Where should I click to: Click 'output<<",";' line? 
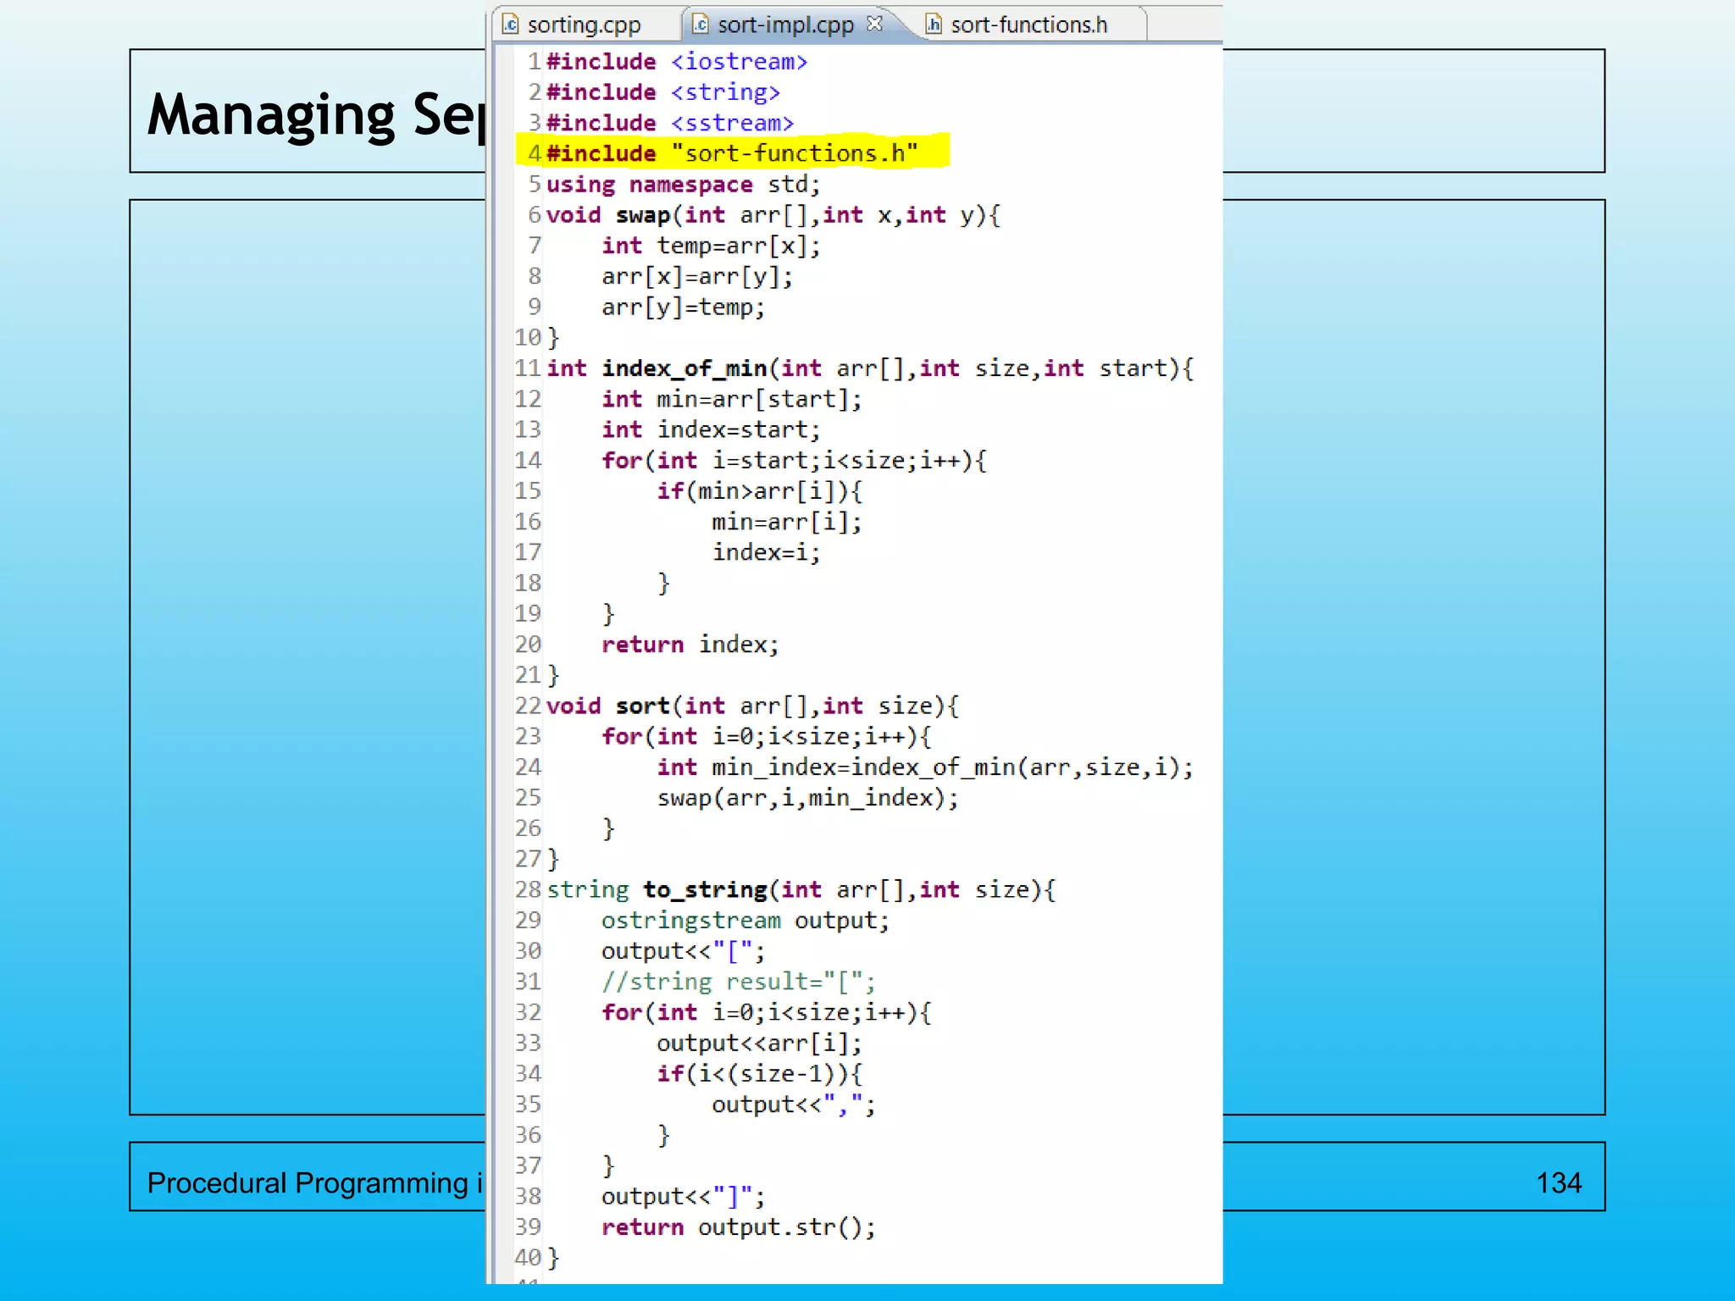tap(795, 1104)
